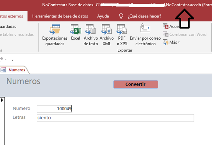Export as Archivo XML

click(x=106, y=35)
